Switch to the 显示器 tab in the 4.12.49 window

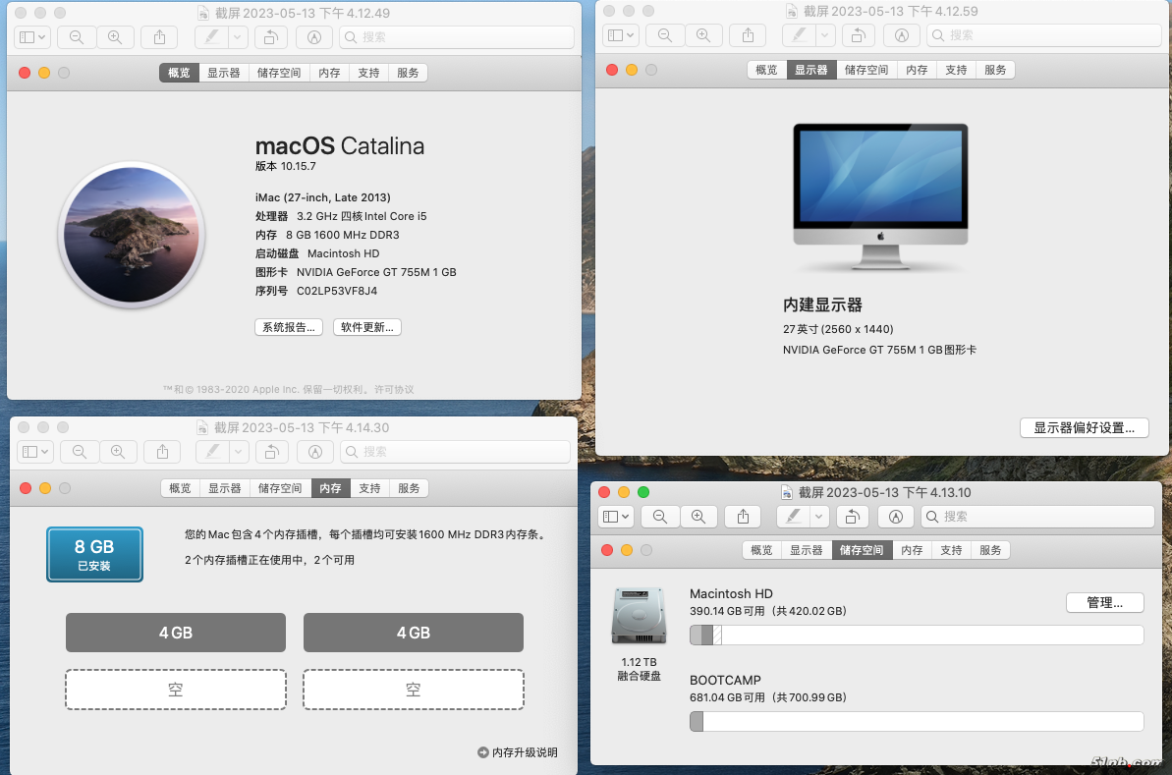click(x=223, y=73)
